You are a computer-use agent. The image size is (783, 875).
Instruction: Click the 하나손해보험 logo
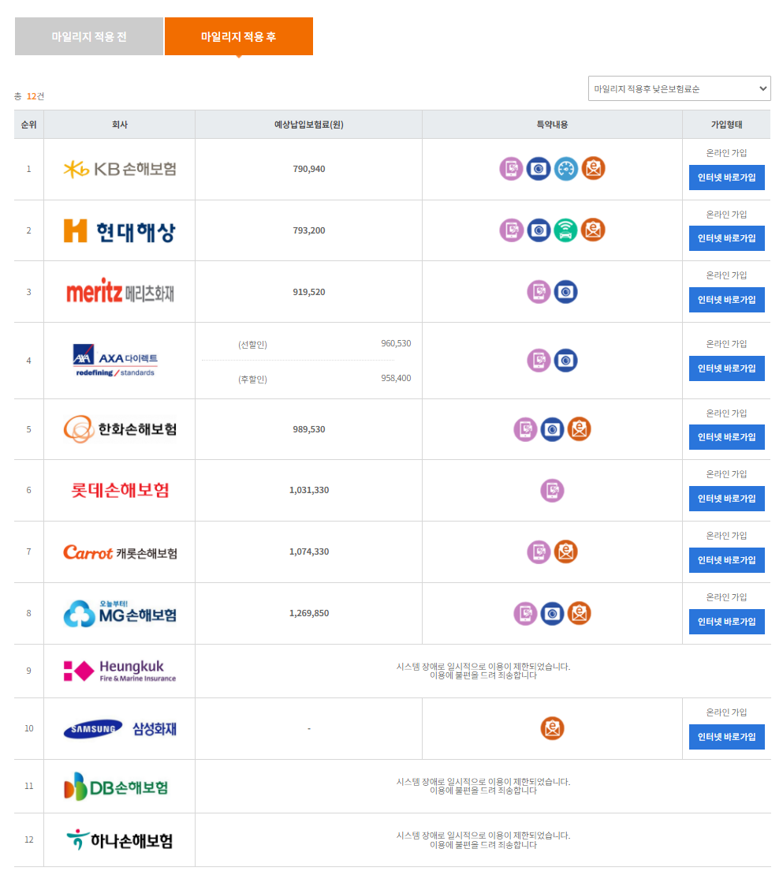(x=120, y=839)
